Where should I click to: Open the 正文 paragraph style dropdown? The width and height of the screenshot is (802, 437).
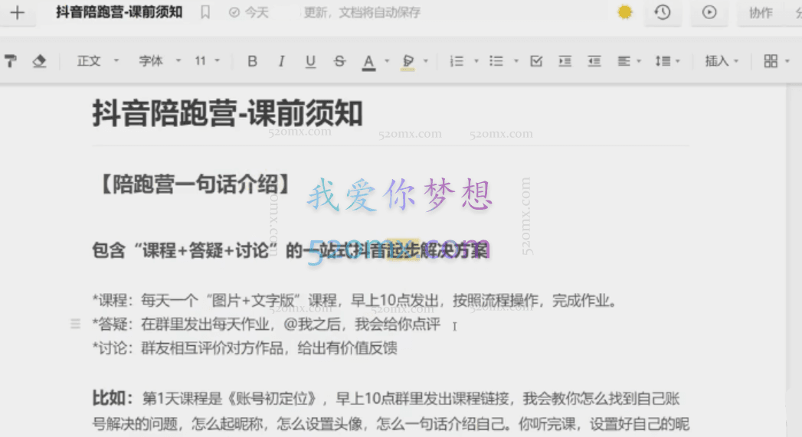pos(98,61)
